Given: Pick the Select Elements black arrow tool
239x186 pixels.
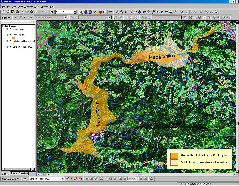Looking at the screenshot, I should 157,12.
